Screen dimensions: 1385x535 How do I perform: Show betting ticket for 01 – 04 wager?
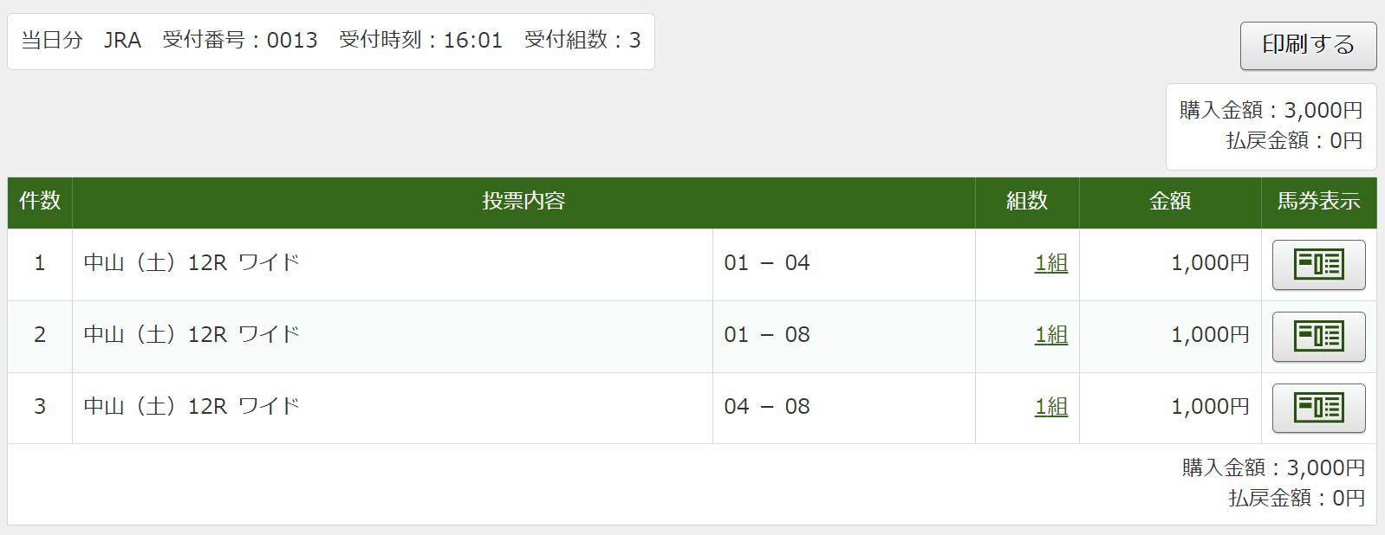[x=1317, y=264]
